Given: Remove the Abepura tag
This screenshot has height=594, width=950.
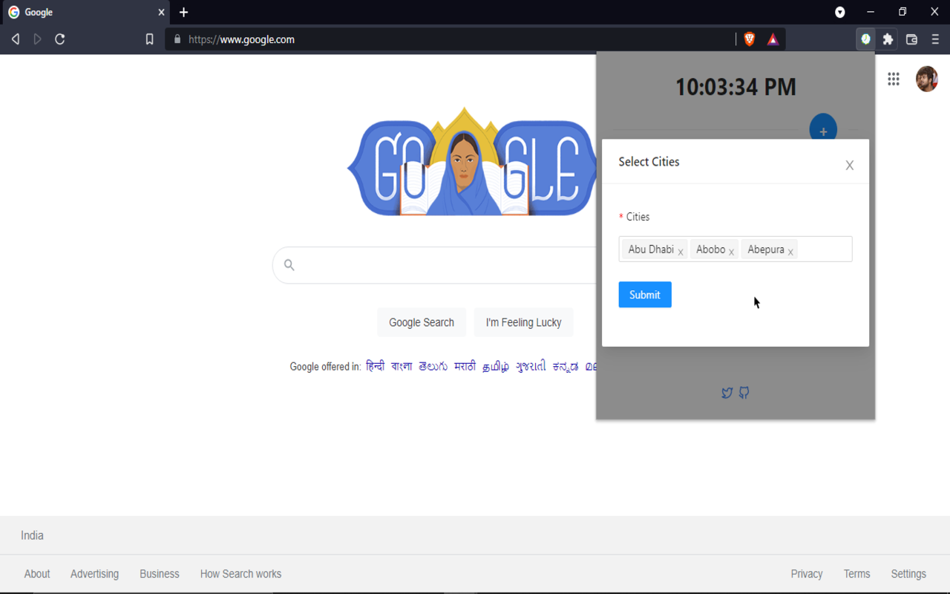Looking at the screenshot, I should 790,252.
